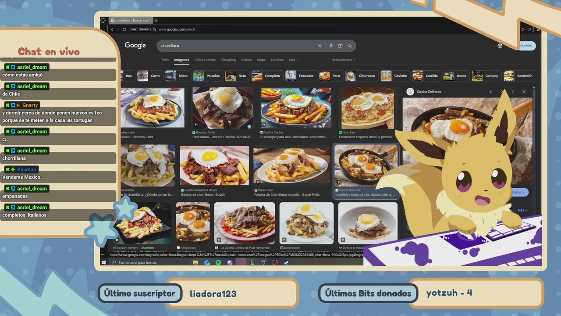561x316 pixels.
Task: Go back with the browser back arrow
Action: (112, 29)
